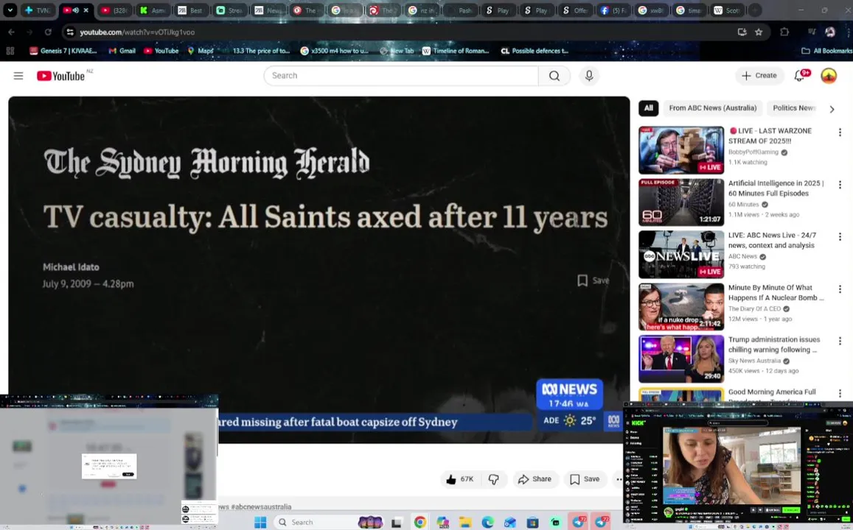Image resolution: width=853 pixels, height=530 pixels.
Task: Open Chrome apps grid in bookmarks bar
Action: (10, 51)
